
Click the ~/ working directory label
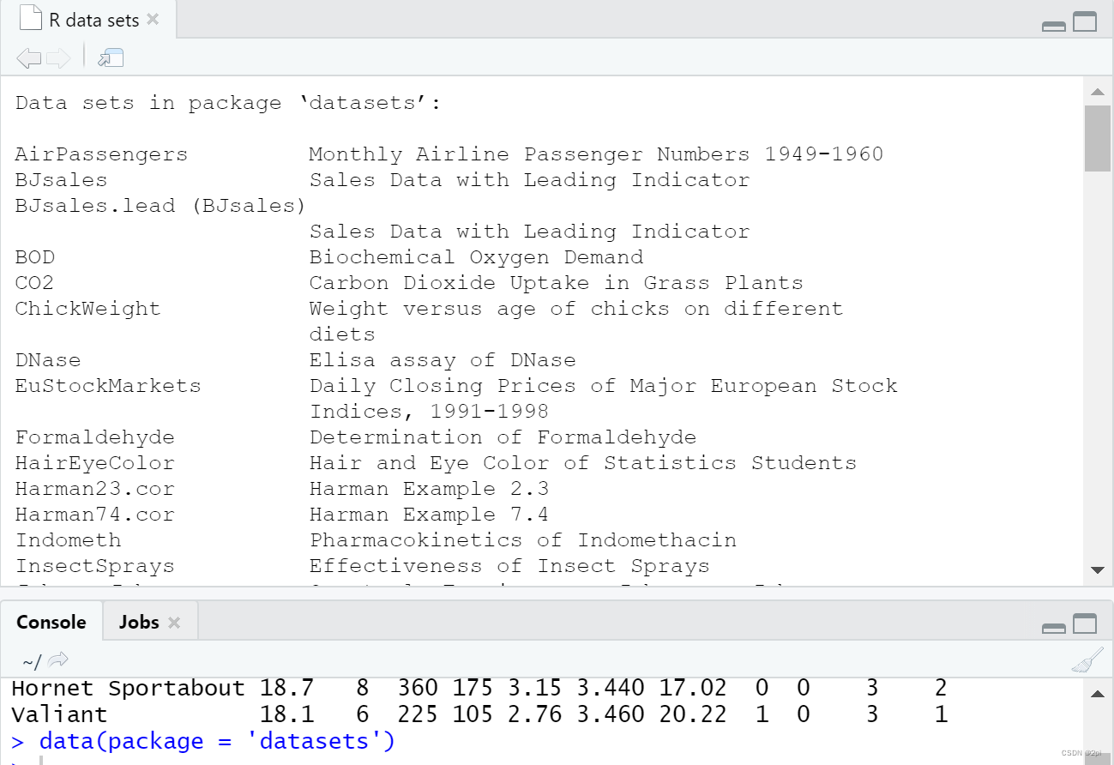click(32, 661)
